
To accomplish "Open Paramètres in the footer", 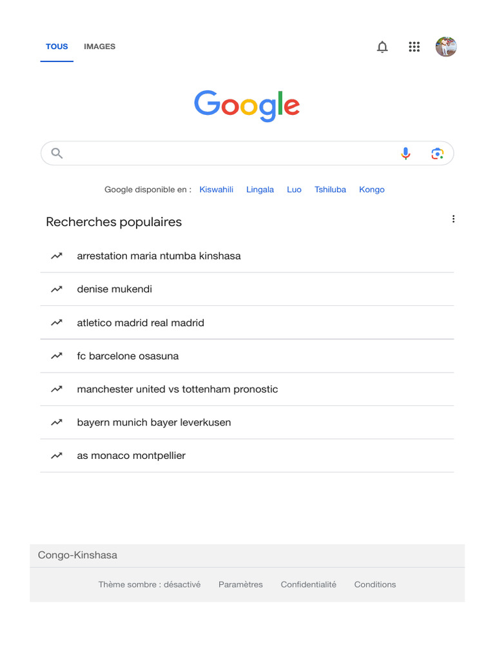I will point(240,585).
